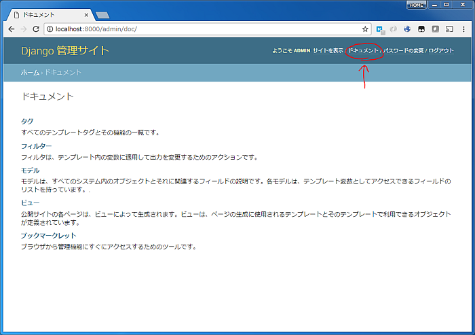The image size is (475, 335).
Task: Open a new tab with the new tab button
Action: tap(102, 15)
